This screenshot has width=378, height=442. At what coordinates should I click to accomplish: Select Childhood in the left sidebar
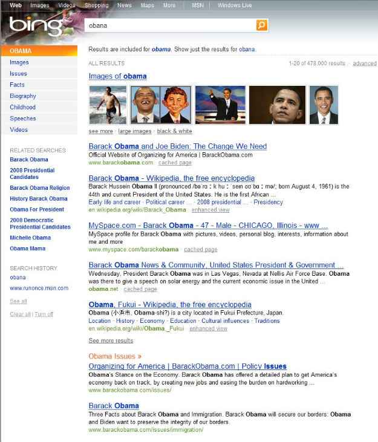click(22, 107)
